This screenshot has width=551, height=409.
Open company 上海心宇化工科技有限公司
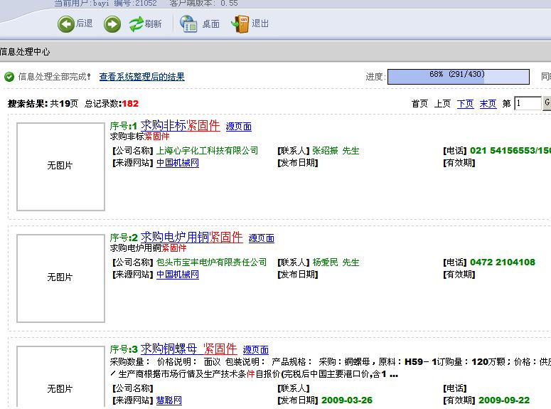[207, 151]
